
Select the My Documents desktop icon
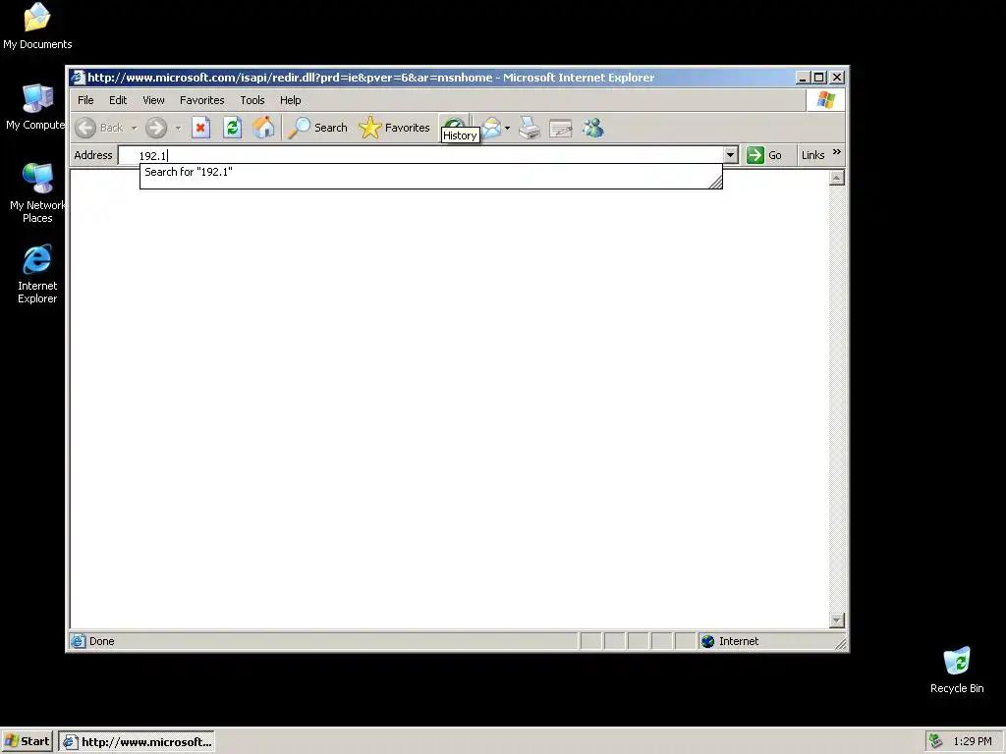[37, 26]
